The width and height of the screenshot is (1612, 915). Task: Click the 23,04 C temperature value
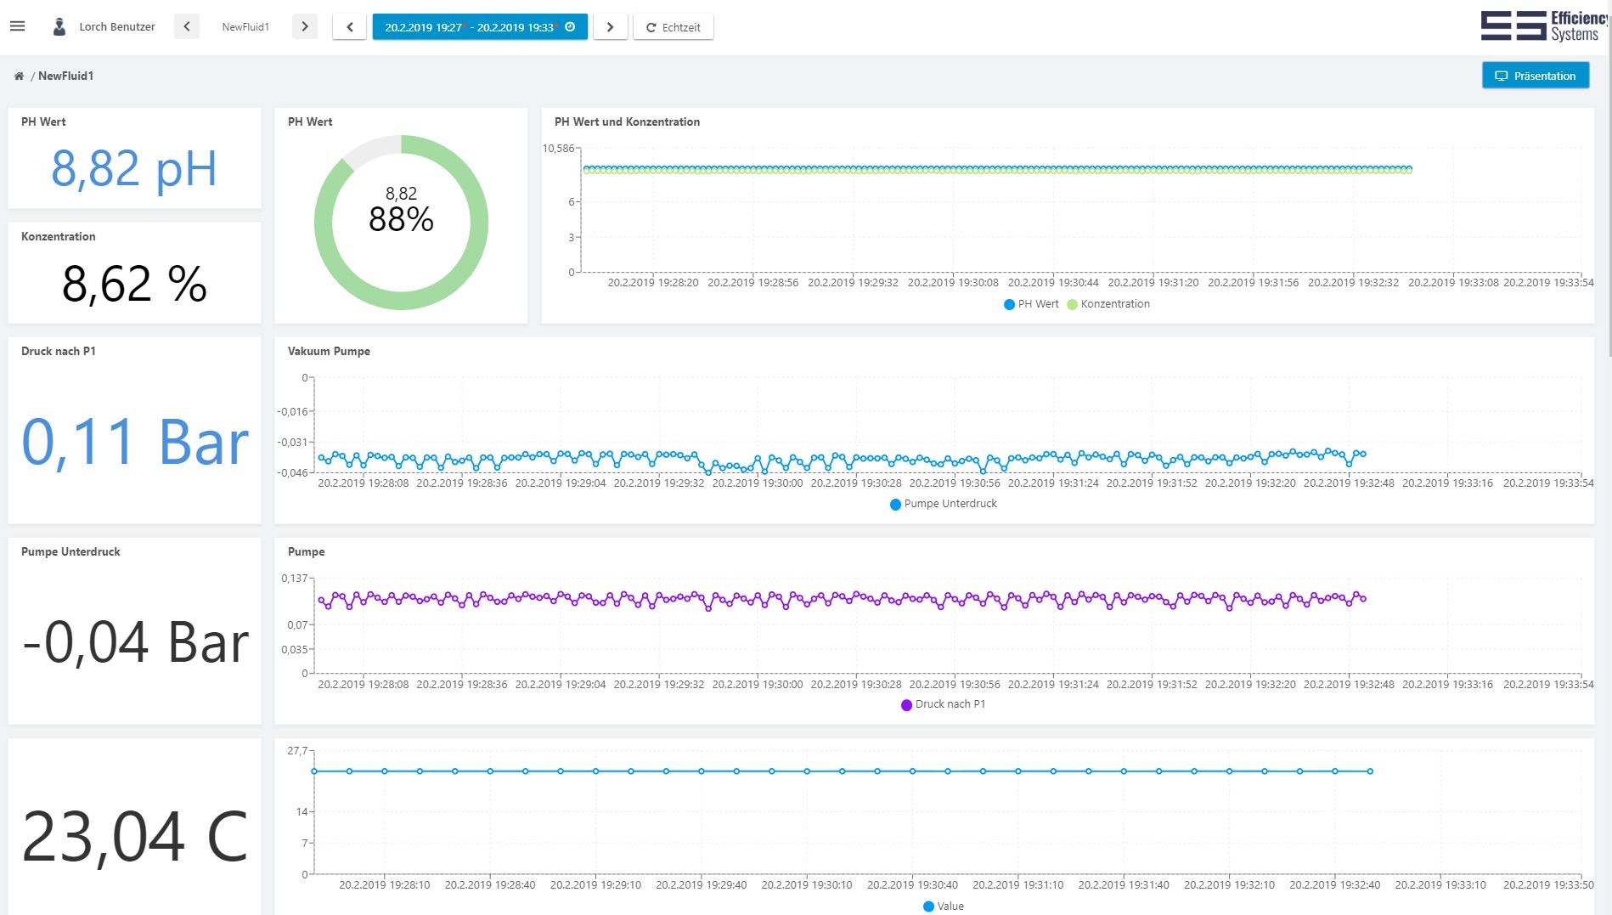[x=135, y=837]
